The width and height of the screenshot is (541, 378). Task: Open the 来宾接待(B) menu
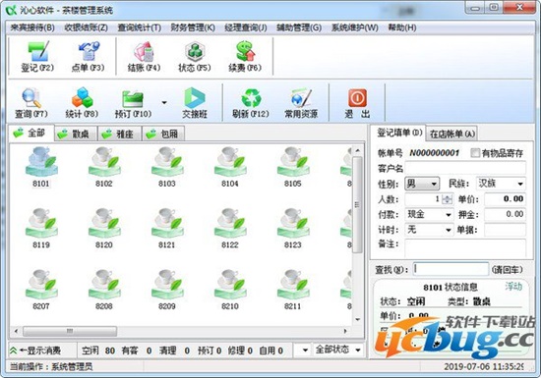click(32, 27)
